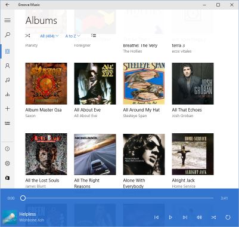This screenshot has height=227, width=239.
Task: Open the playlists list icon in sidebar
Action: coord(8,123)
